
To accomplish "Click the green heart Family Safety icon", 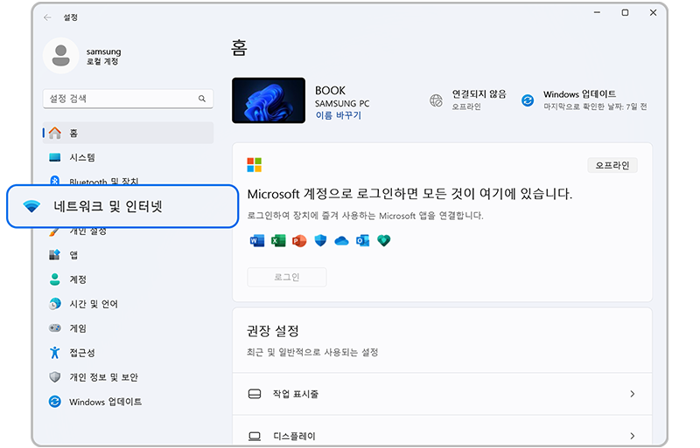I will point(384,241).
